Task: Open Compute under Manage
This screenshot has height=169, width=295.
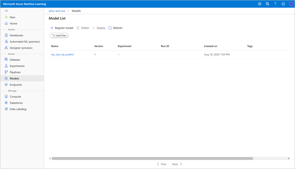Action: click(15, 97)
